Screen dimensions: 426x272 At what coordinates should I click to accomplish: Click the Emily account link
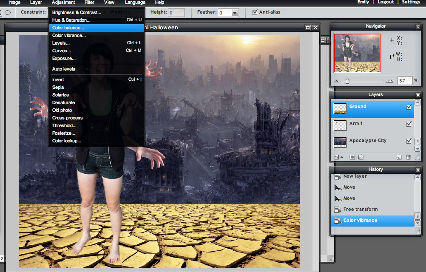[363, 2]
